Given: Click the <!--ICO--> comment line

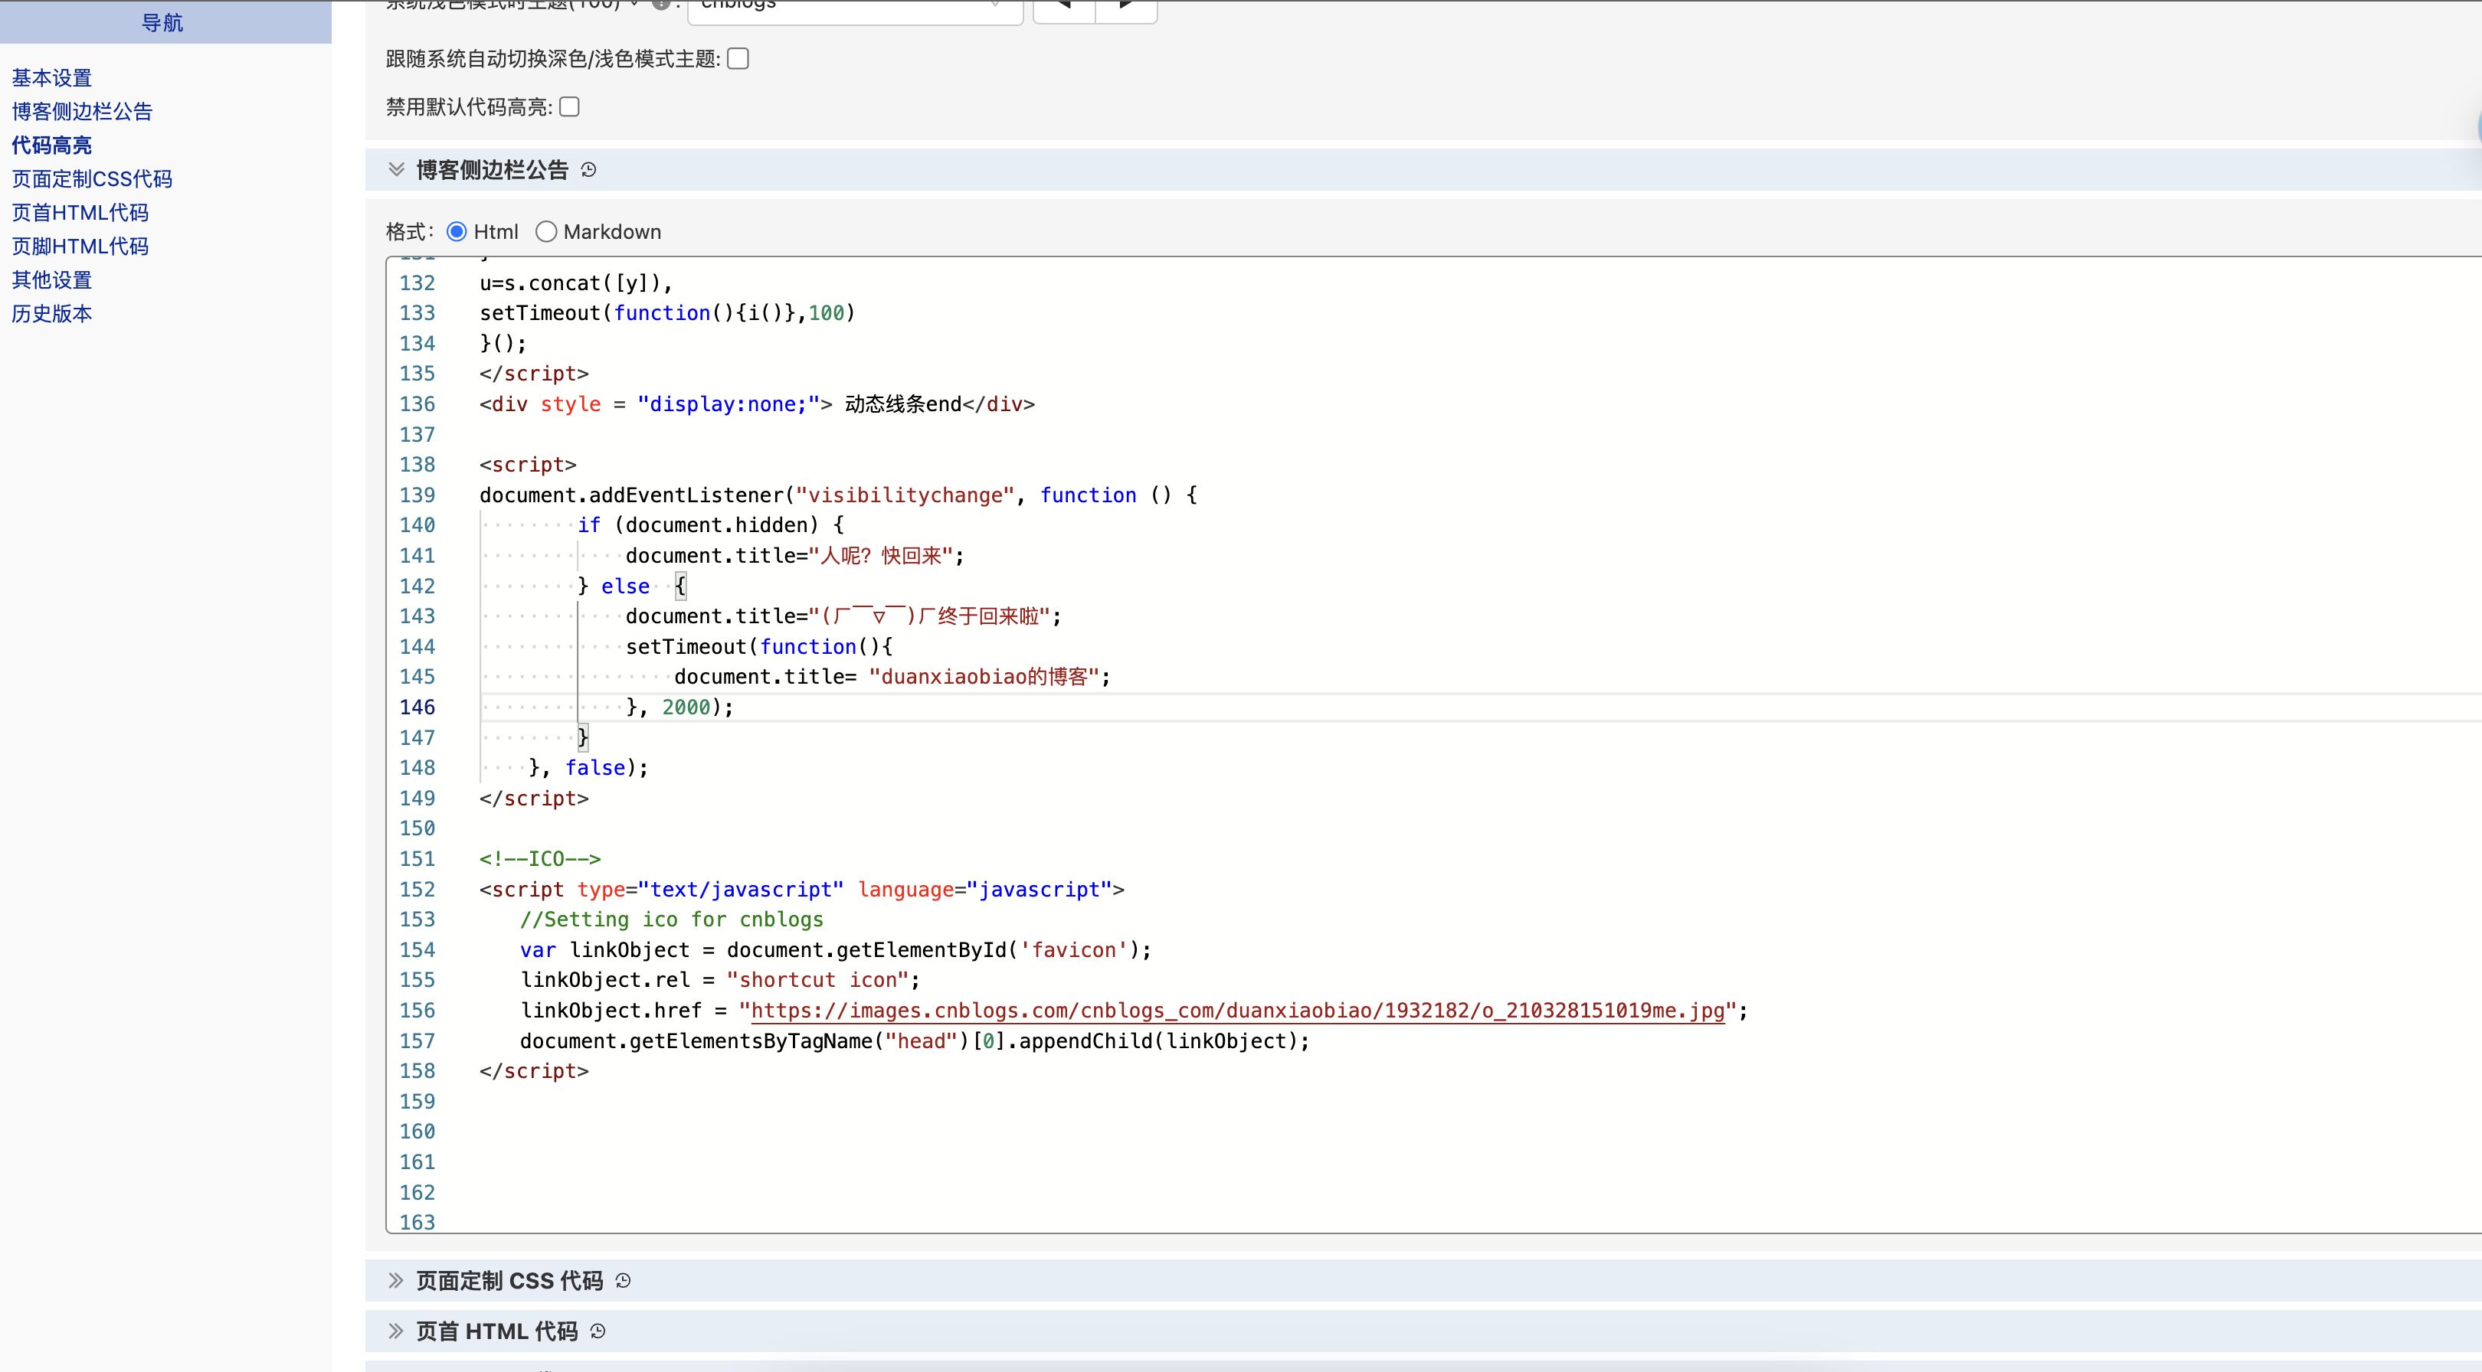Looking at the screenshot, I should click(x=539, y=859).
